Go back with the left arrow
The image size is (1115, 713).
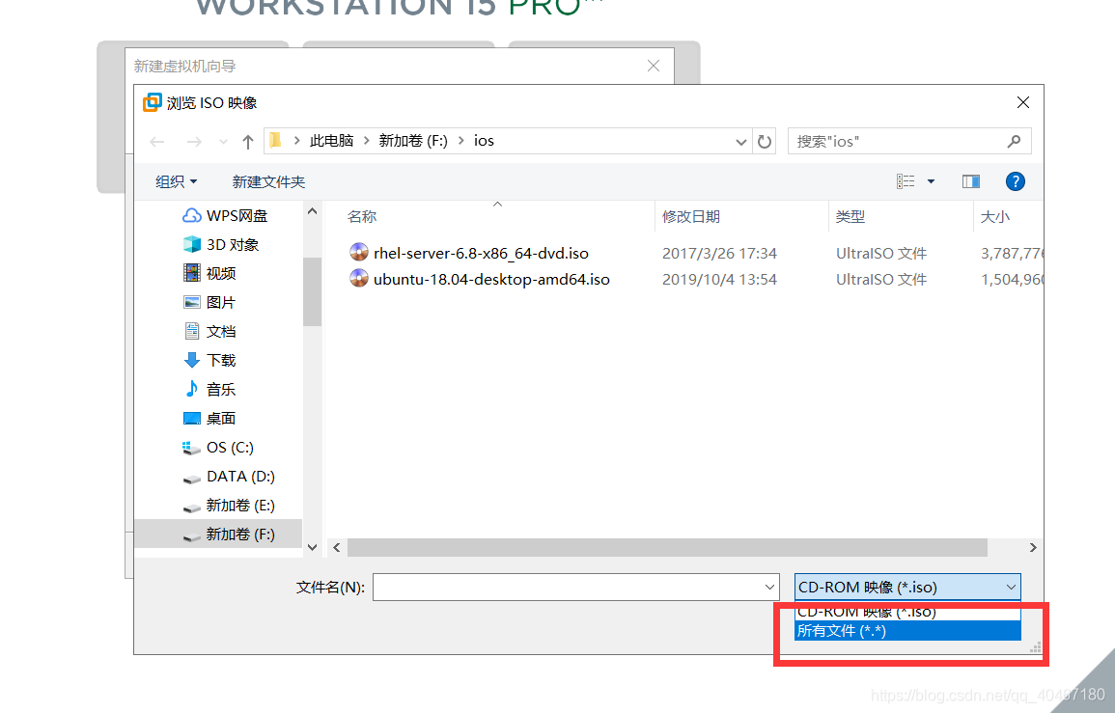pos(157,142)
